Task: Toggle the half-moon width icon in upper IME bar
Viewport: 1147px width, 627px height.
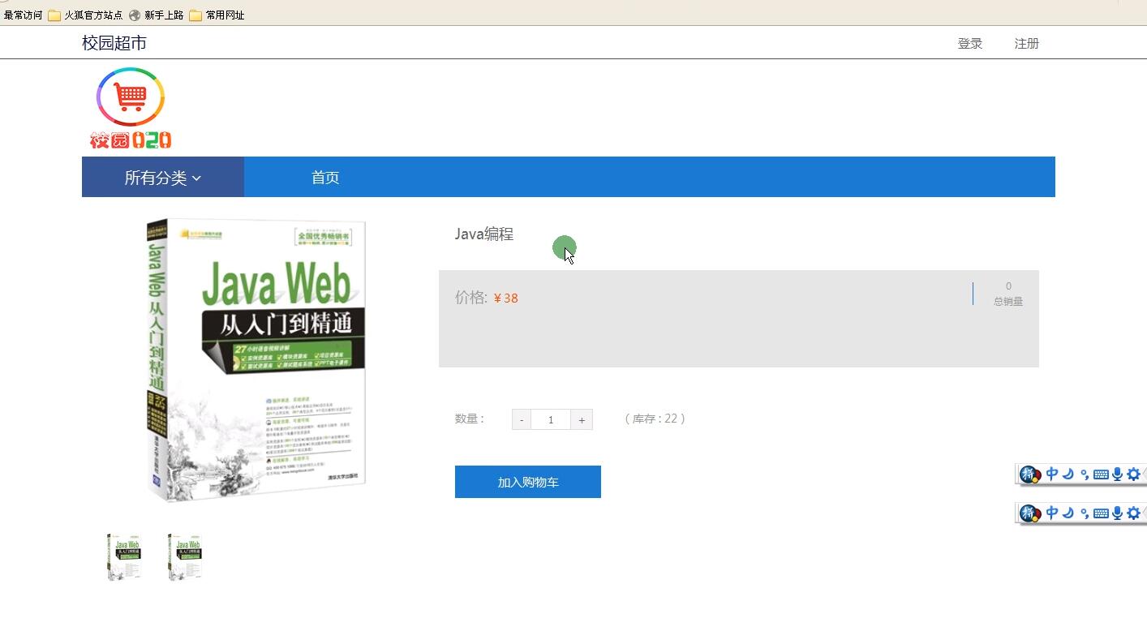Action: (1068, 475)
